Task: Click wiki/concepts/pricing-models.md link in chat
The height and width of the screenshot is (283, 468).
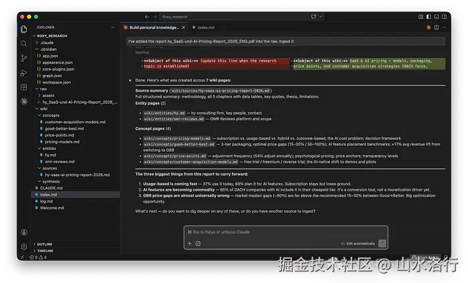Action: coord(177,138)
